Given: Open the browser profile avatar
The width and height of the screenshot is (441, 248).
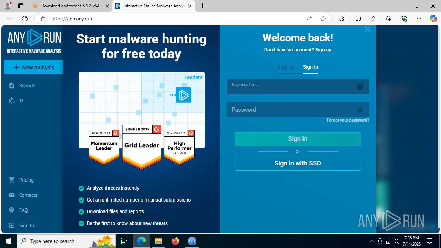Looking at the screenshot, I should [x=8, y=6].
